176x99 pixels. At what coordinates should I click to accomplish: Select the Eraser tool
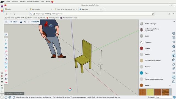coord(6,44)
